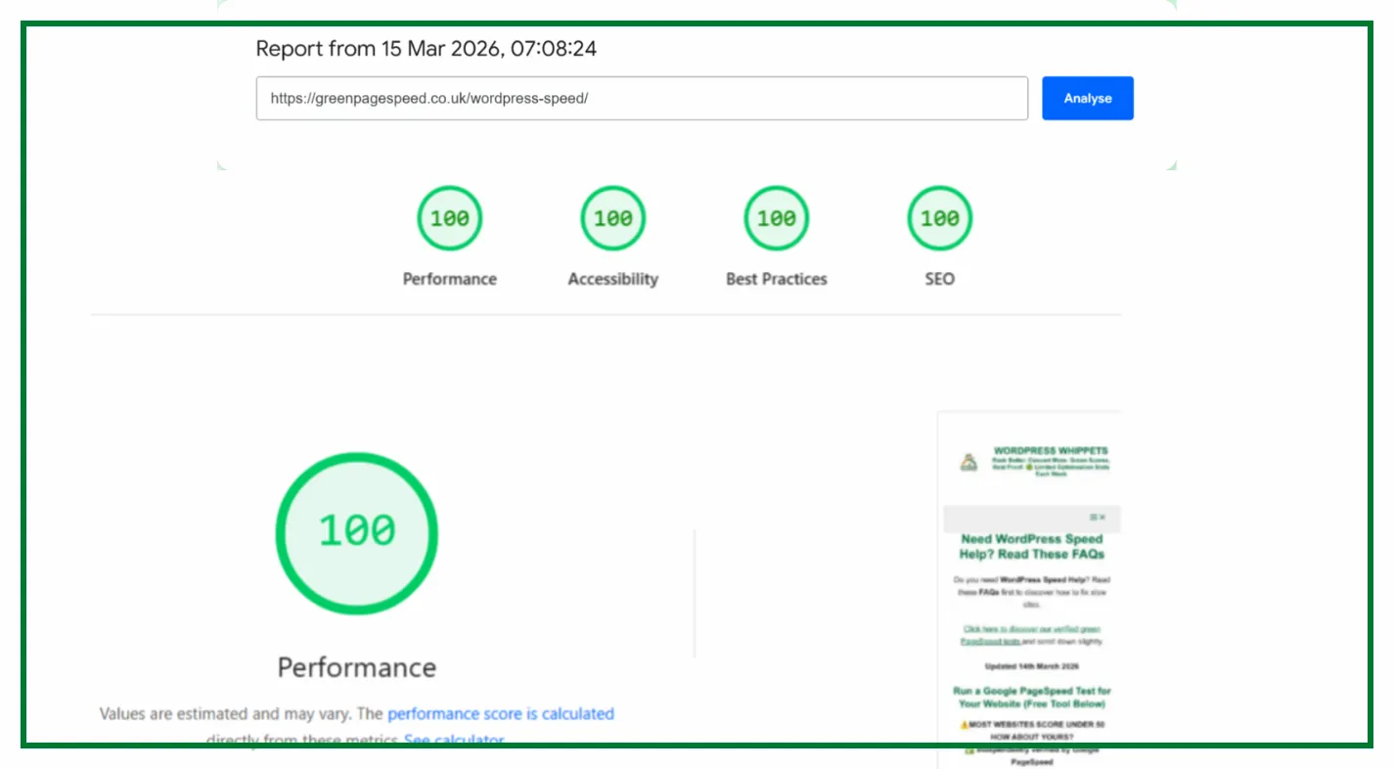The width and height of the screenshot is (1394, 769).
Task: Open the 'See calculator' link
Action: point(454,740)
